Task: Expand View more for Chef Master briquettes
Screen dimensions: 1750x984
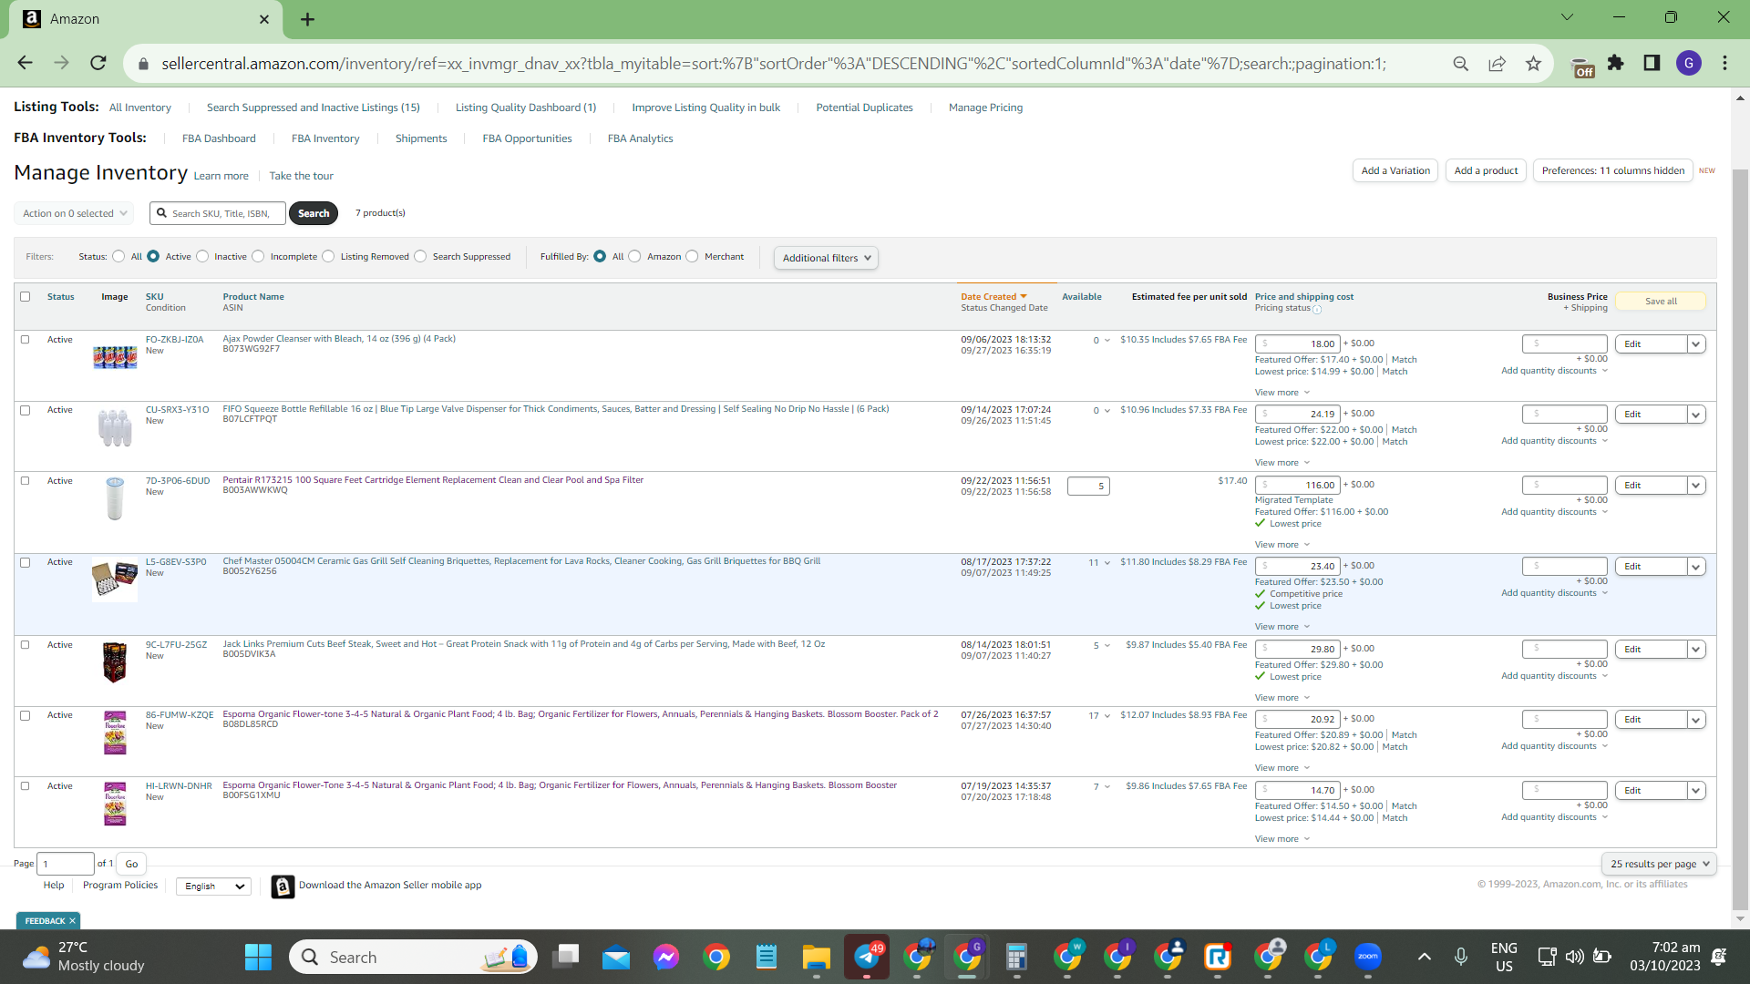Action: 1282,627
